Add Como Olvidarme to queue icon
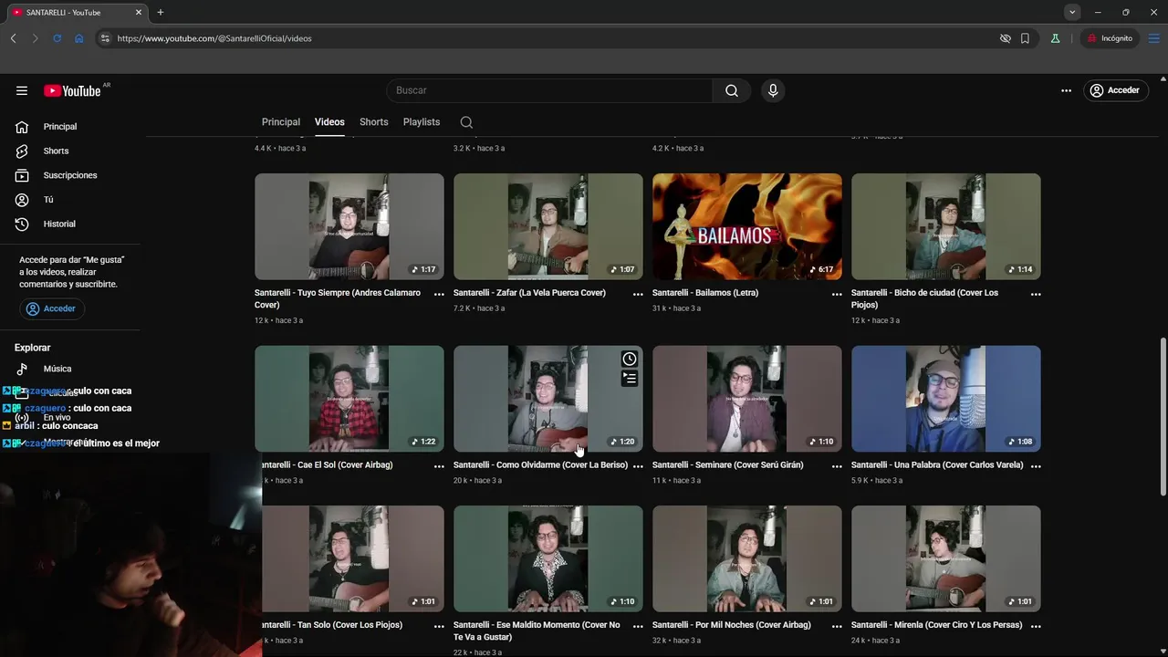The width and height of the screenshot is (1168, 657). [630, 379]
